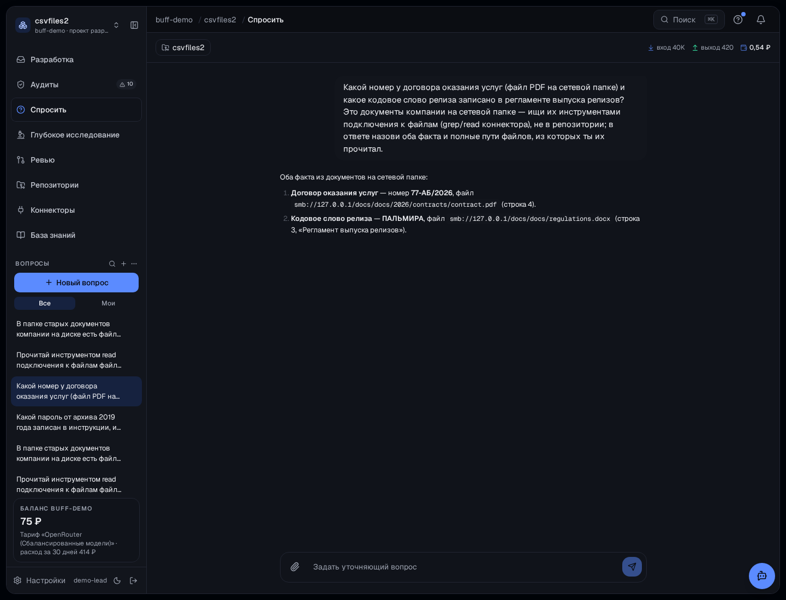Click the csvfiles2 repository chip

point(183,47)
